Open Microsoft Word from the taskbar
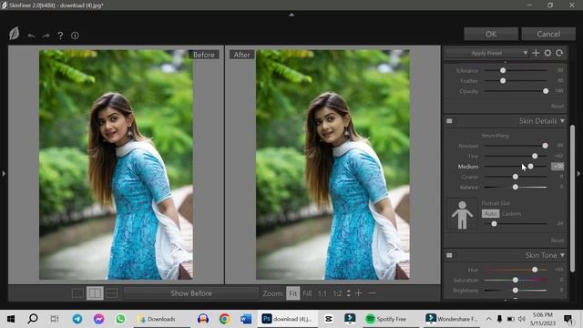The image size is (583, 328). pos(246,319)
